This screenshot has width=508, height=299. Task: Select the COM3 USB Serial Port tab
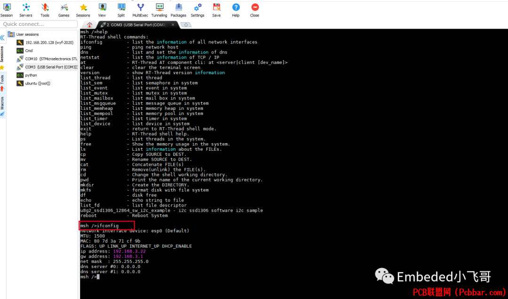click(136, 25)
